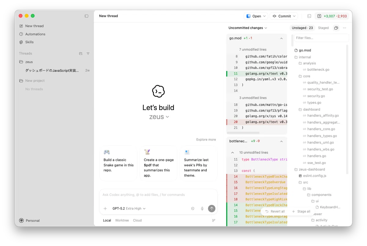Click Create a one-page $pdf card
Screen dimensions: 367x246
pos(158,163)
